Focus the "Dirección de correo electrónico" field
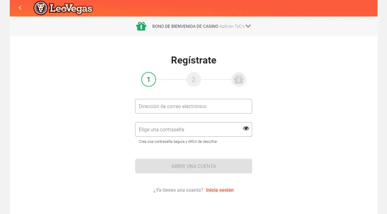The width and height of the screenshot is (387, 214). tap(193, 106)
